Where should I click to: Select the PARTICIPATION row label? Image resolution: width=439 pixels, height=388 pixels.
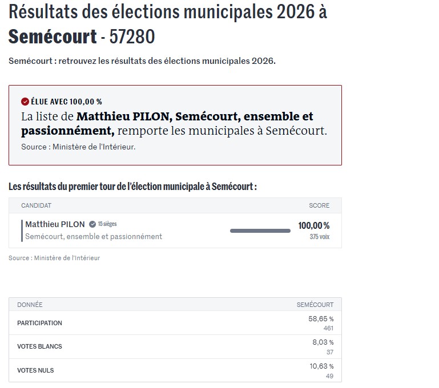point(39,323)
